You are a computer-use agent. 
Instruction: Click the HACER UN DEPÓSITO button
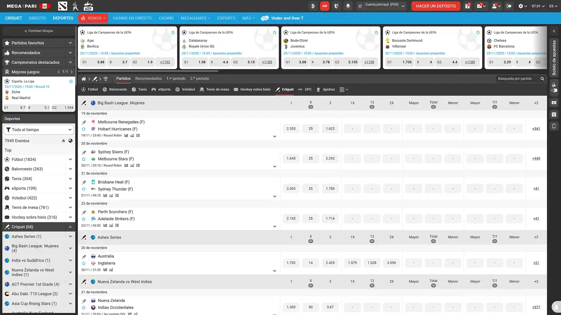[x=436, y=6]
